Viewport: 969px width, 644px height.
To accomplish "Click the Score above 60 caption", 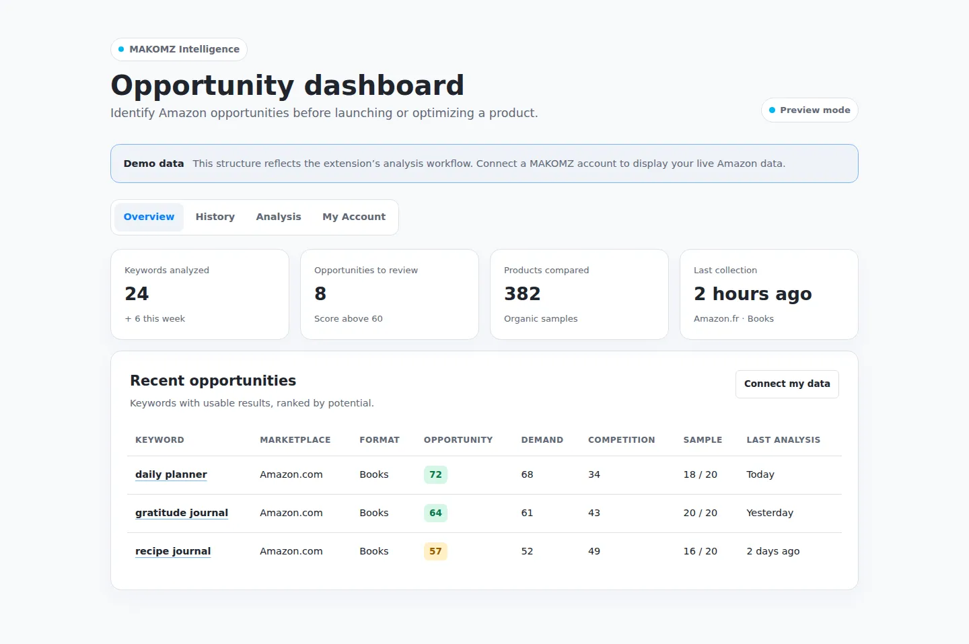I will (349, 319).
